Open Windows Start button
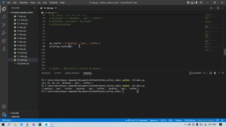The width and height of the screenshot is (226, 127). pos(3,125)
